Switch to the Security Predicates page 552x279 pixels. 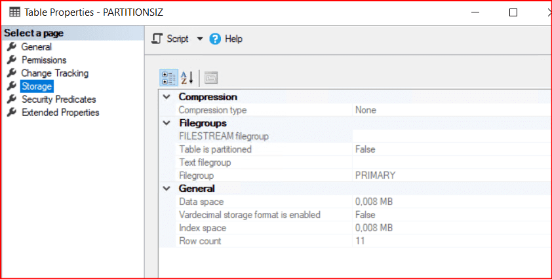tap(58, 100)
